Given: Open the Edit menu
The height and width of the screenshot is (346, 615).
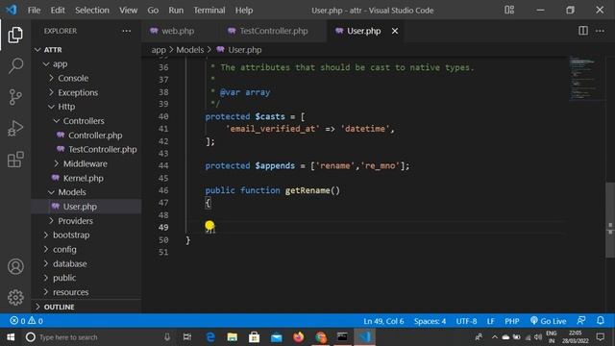Looking at the screenshot, I should (58, 11).
